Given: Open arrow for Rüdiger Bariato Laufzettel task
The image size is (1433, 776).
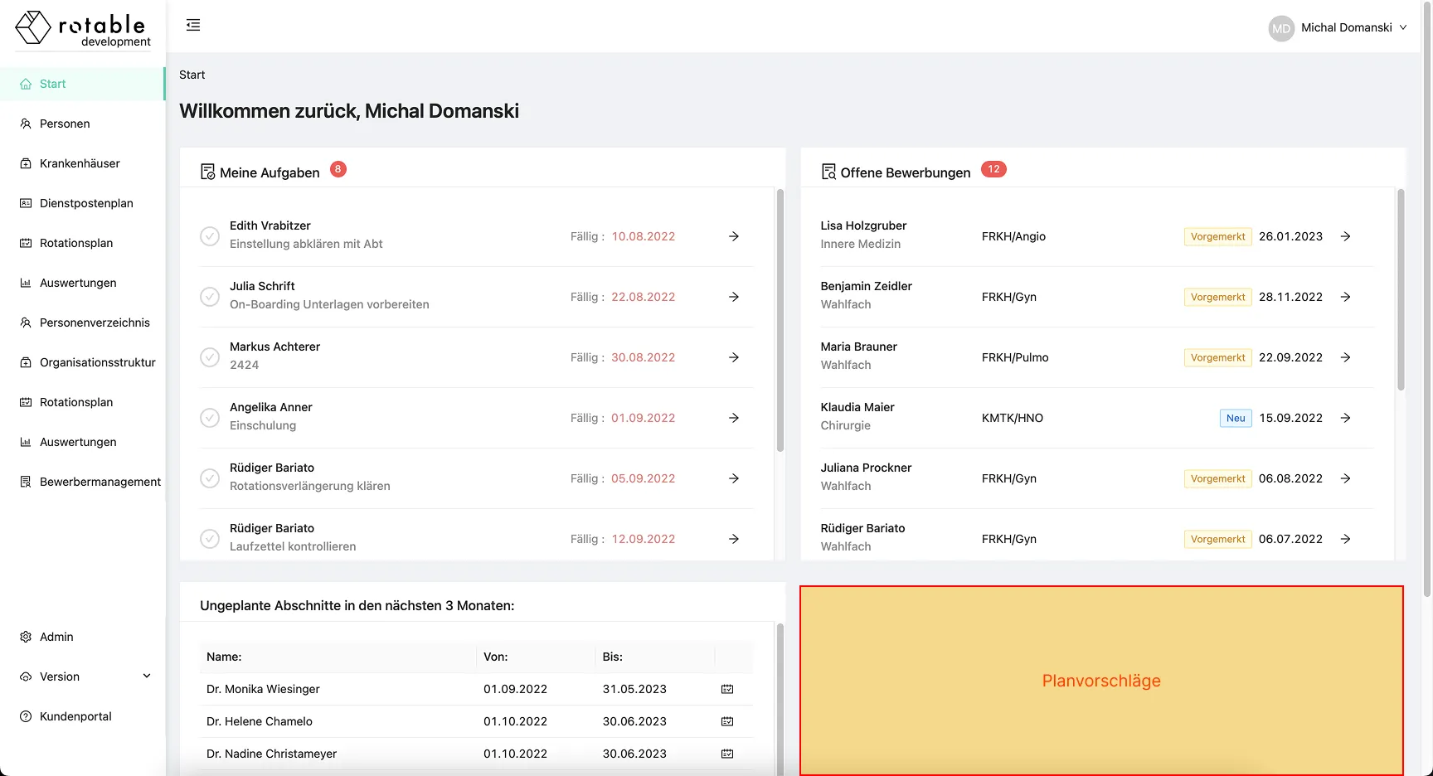Looking at the screenshot, I should [x=734, y=539].
